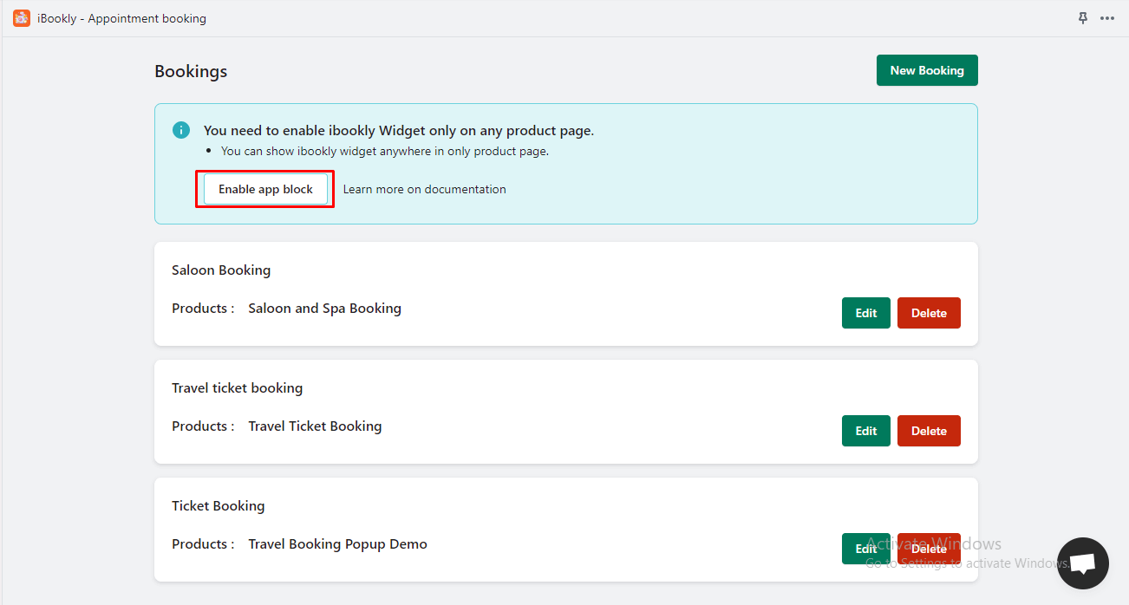1129x605 pixels.
Task: Click the Travel Ticket Booking product name
Action: 315,426
